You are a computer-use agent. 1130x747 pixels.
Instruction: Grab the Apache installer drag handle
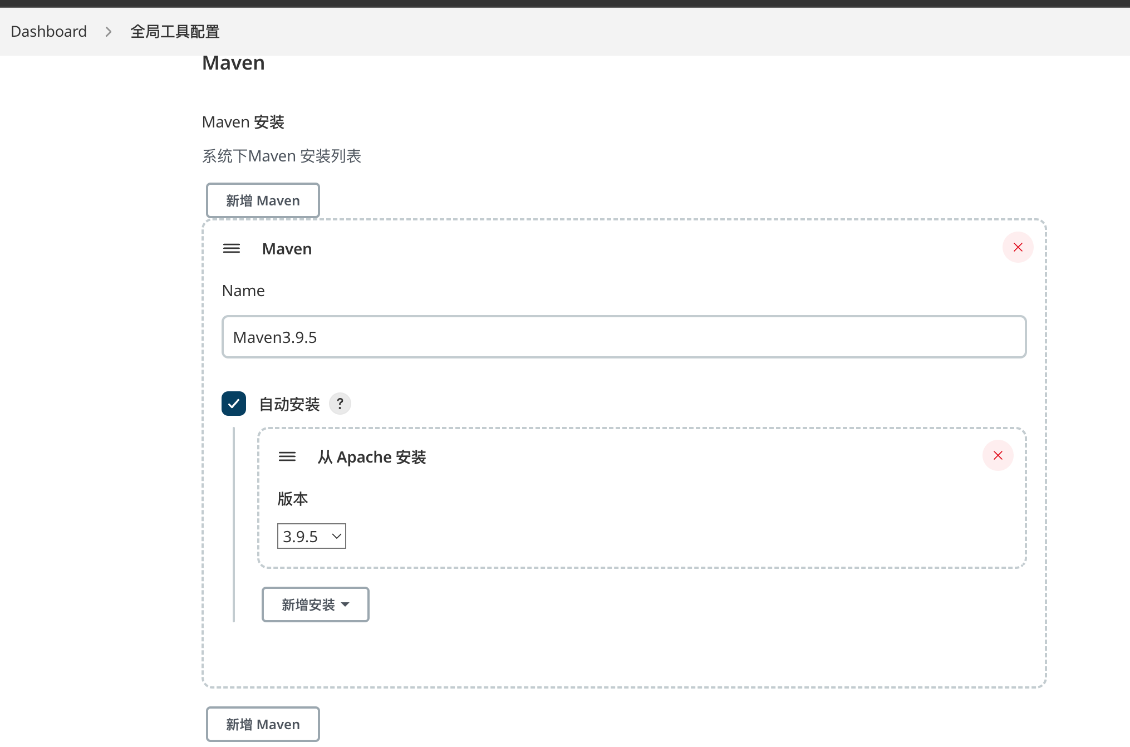click(287, 456)
